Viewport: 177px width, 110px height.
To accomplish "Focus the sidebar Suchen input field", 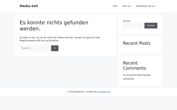I will point(133,26).
